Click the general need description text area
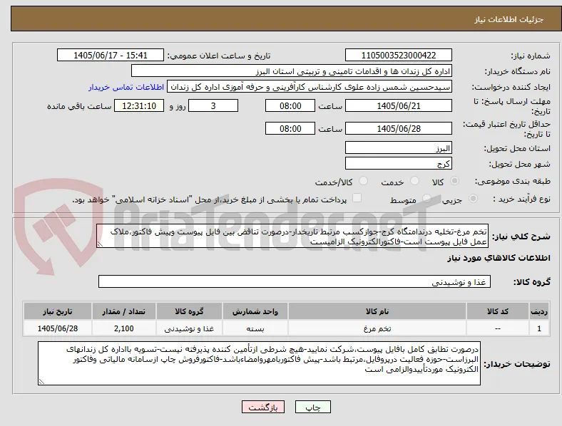This screenshot has height=426, width=562. pyautogui.click(x=292, y=237)
